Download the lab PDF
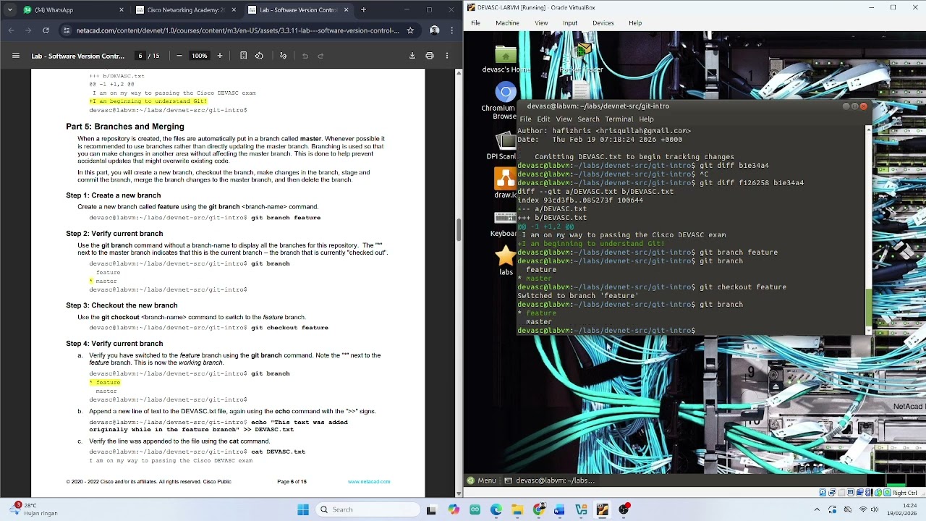 (x=412, y=56)
